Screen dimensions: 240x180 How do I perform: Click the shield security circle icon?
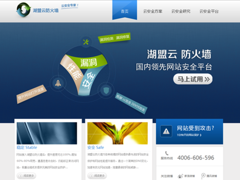click(x=106, y=91)
